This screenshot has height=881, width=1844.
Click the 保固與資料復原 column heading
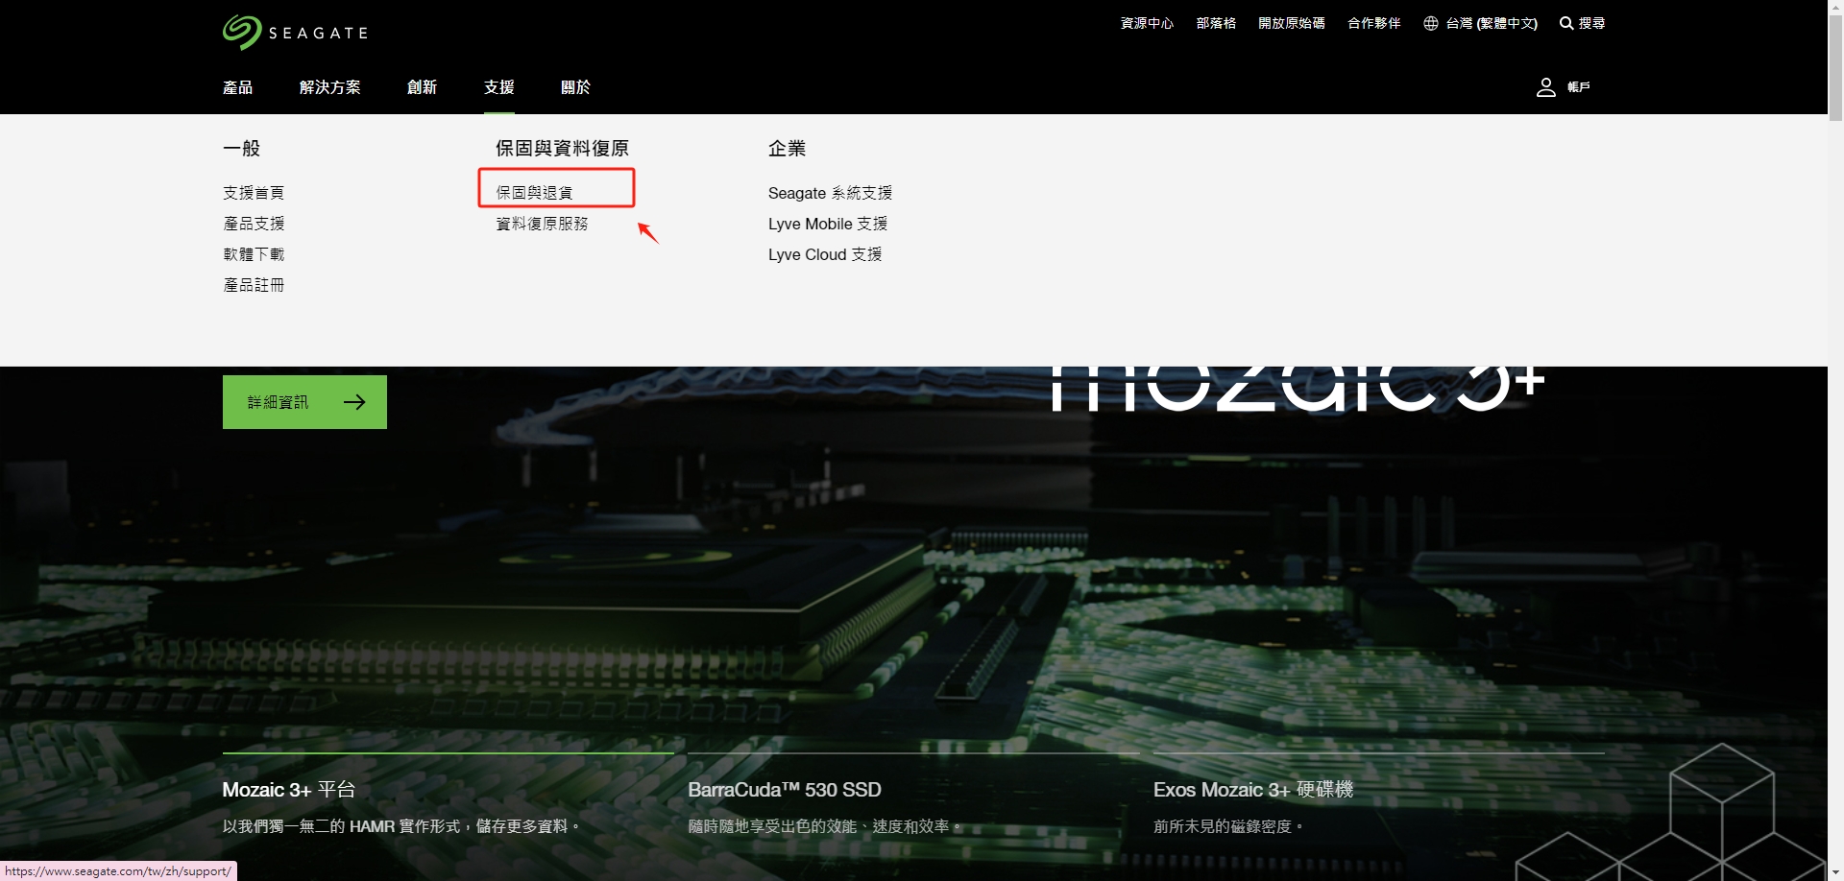click(x=562, y=149)
